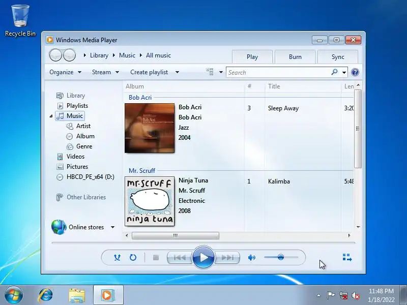The width and height of the screenshot is (407, 305).
Task: Click Library in the breadcrumb path
Action: click(99, 55)
